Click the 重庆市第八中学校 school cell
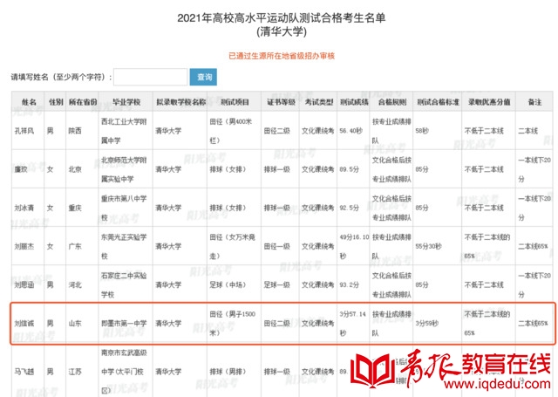 tap(124, 208)
